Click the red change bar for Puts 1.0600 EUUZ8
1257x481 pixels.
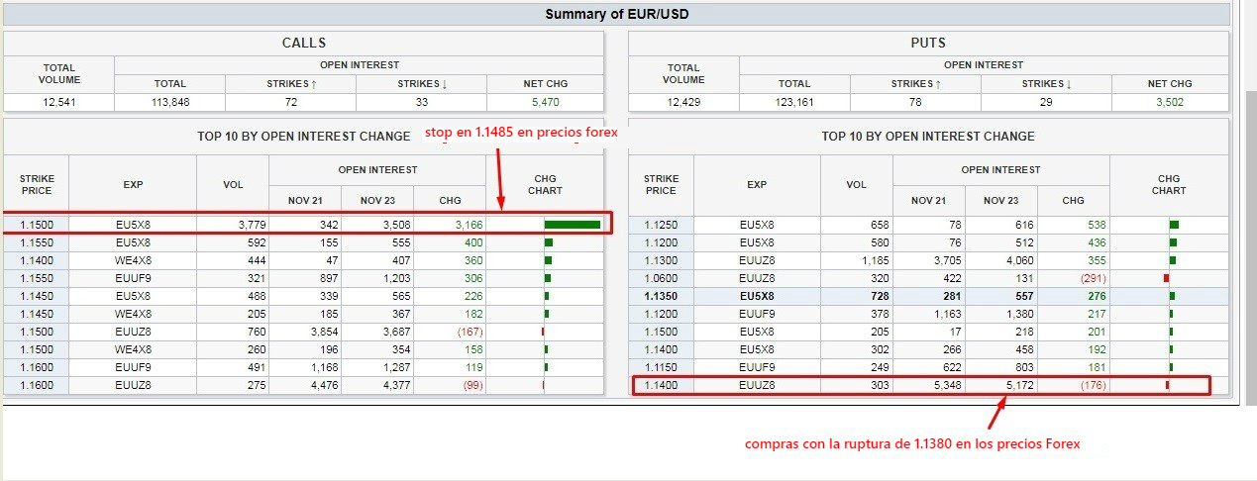click(x=1166, y=278)
